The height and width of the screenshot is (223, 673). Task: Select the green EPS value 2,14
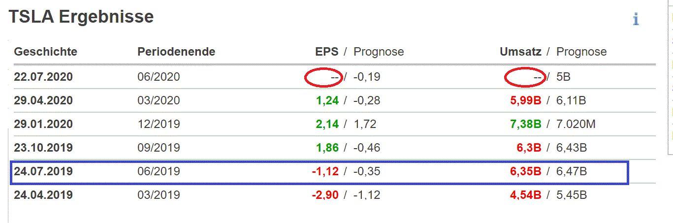(x=327, y=124)
